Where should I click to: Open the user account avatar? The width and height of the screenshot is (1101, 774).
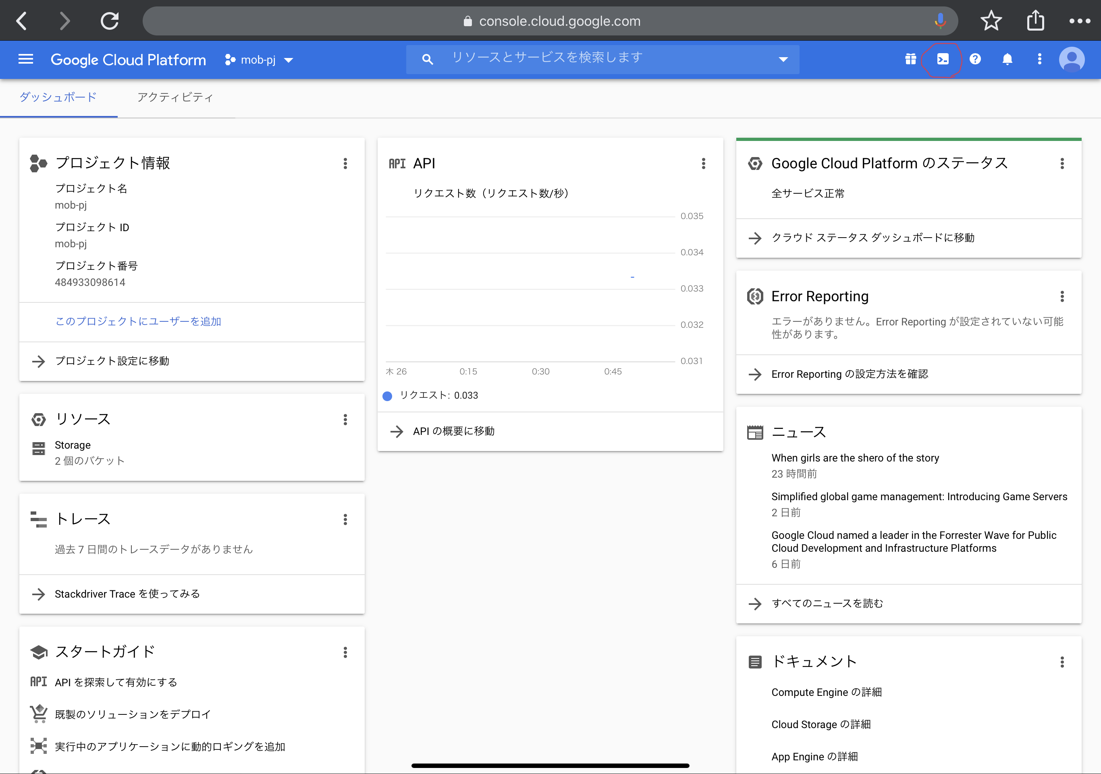(1072, 60)
